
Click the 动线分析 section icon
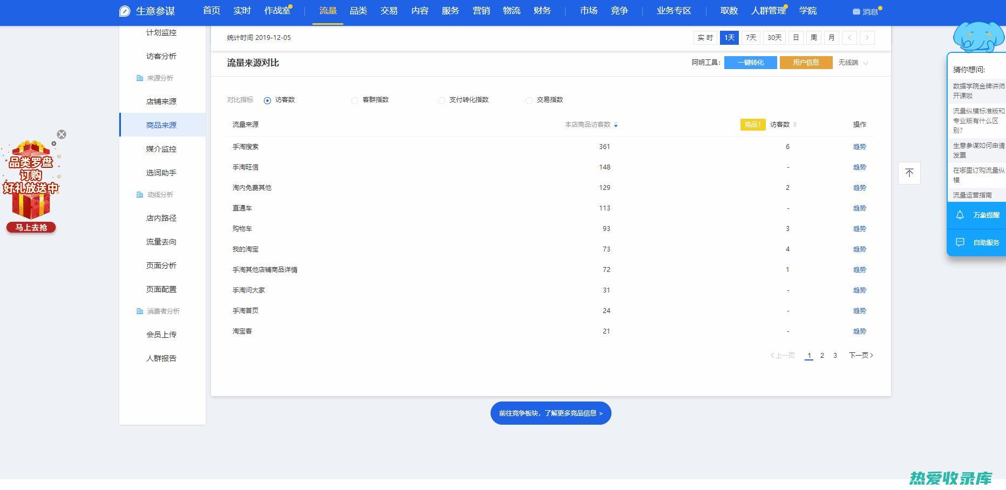click(x=140, y=195)
